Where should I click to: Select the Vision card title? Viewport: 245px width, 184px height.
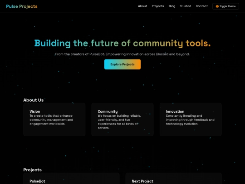[35, 111]
